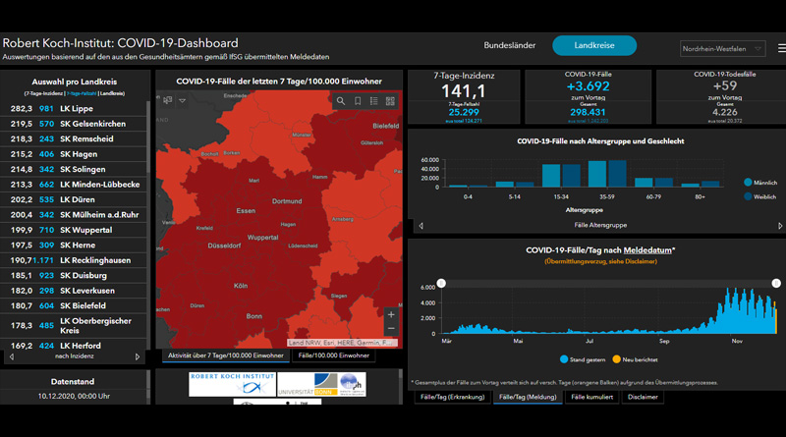The height and width of the screenshot is (437, 786).
Task: Switch to Bundesländer view
Action: point(509,45)
